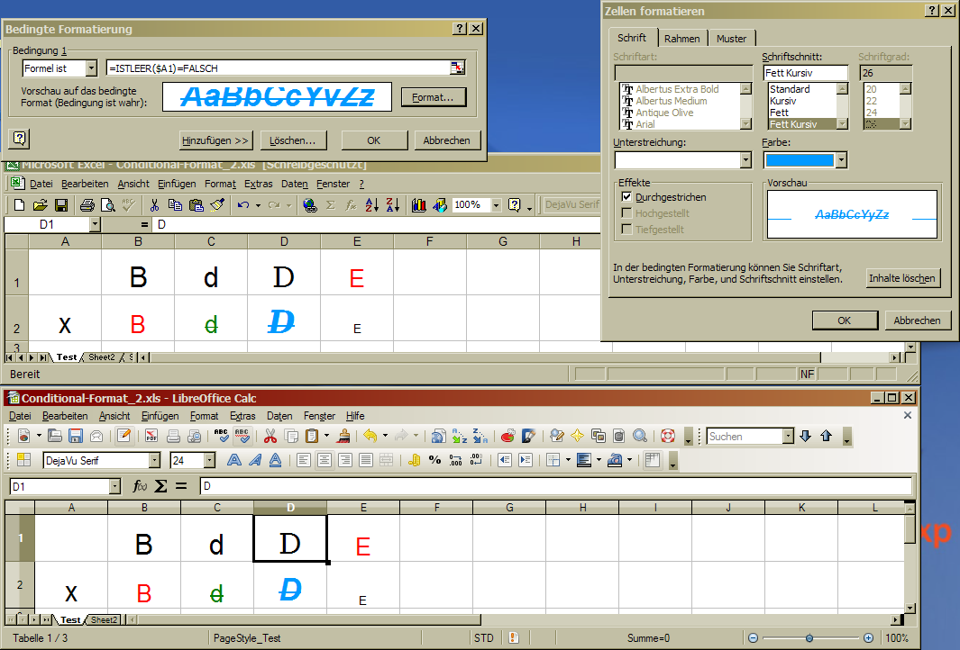This screenshot has height=650, width=960.
Task: Open the Unterstreichung dropdown
Action: tap(745, 160)
